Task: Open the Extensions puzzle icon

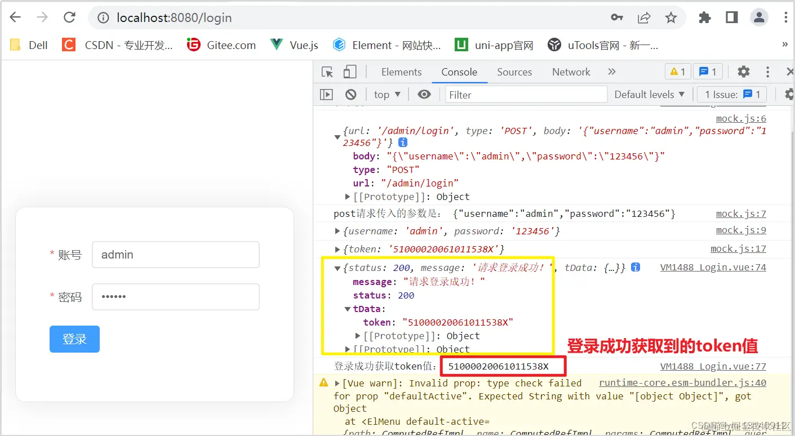Action: (705, 17)
